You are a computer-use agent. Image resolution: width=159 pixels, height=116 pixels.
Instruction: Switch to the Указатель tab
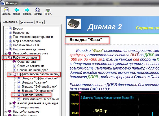[27, 22]
